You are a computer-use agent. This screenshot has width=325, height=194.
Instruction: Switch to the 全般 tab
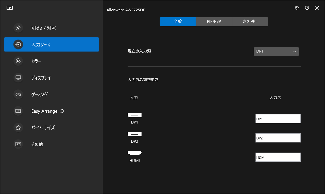point(178,22)
